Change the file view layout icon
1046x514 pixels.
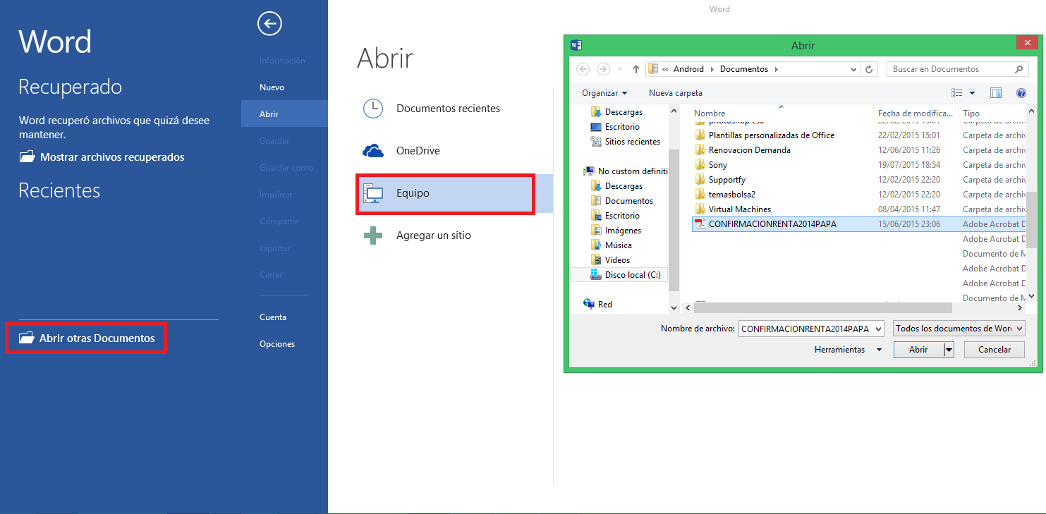(x=957, y=93)
